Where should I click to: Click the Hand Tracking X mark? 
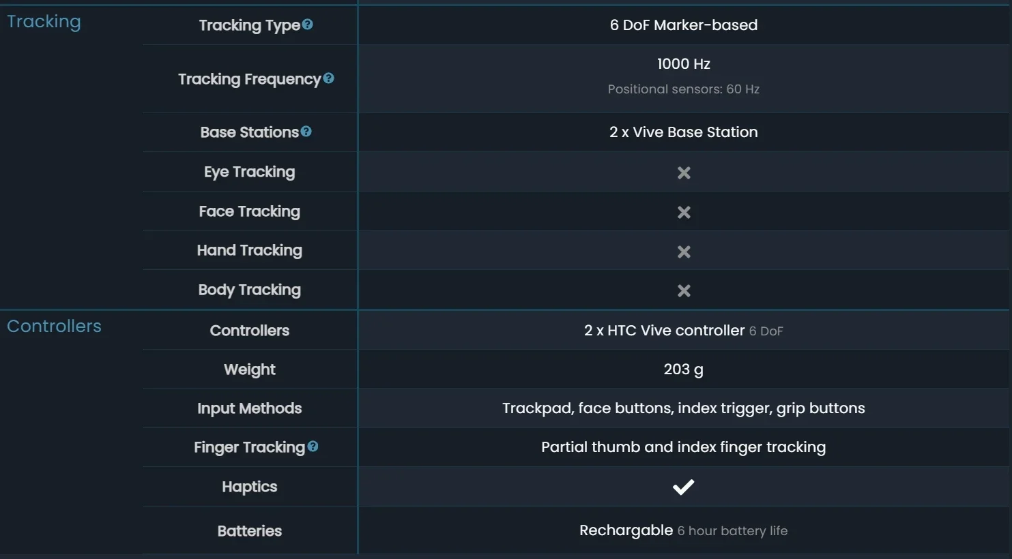(x=684, y=252)
